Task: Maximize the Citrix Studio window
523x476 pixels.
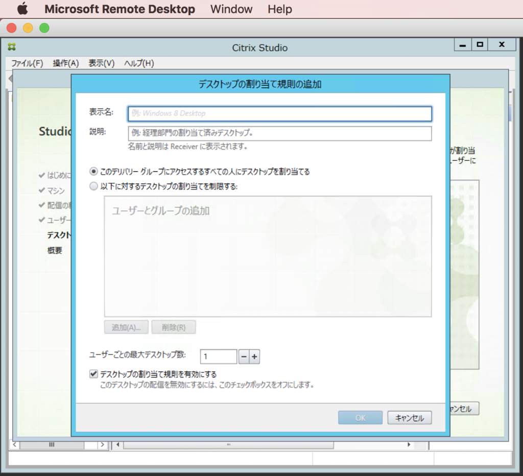Action: tap(480, 44)
